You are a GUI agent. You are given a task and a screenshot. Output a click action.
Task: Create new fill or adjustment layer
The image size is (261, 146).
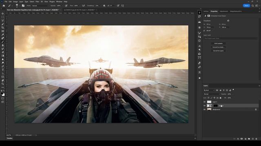(246, 139)
